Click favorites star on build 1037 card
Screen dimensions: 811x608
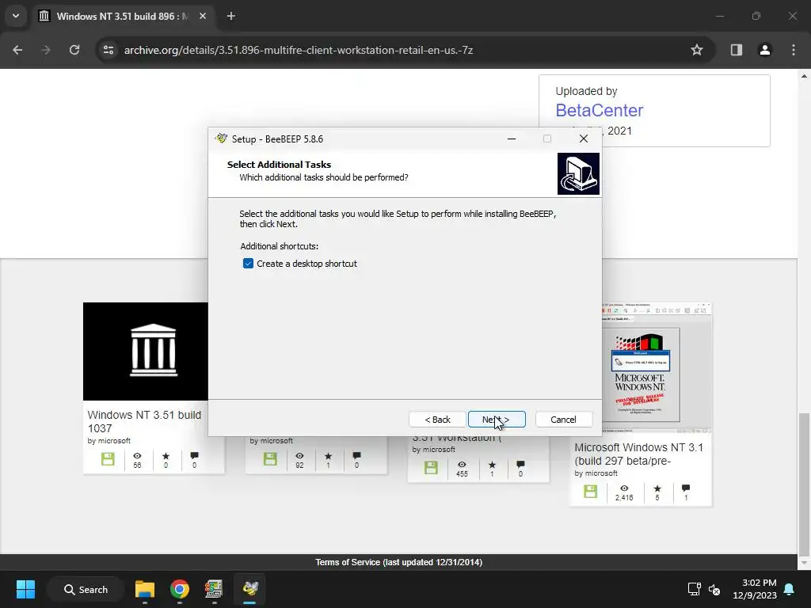166,456
